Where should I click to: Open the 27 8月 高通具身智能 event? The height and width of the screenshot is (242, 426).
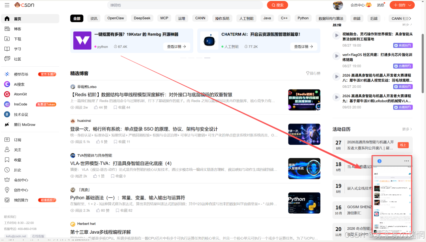[372, 145]
